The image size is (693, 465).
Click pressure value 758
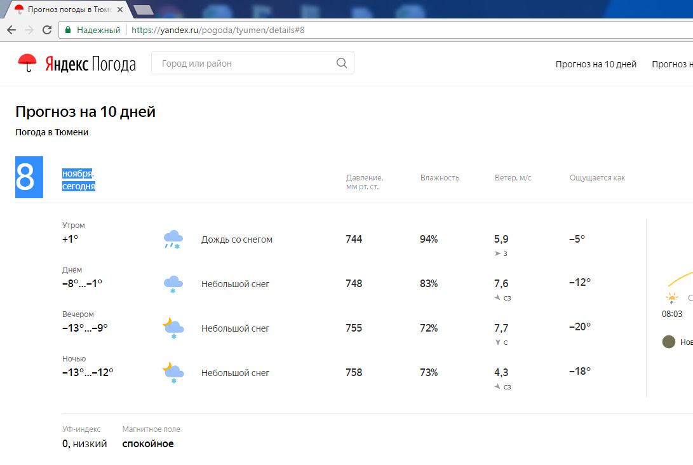click(x=354, y=373)
